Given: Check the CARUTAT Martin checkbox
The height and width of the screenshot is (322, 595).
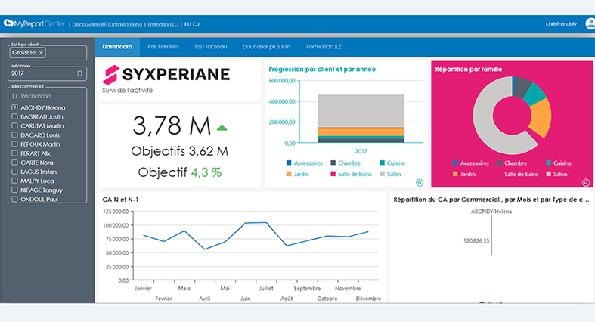Looking at the screenshot, I should click(x=14, y=125).
